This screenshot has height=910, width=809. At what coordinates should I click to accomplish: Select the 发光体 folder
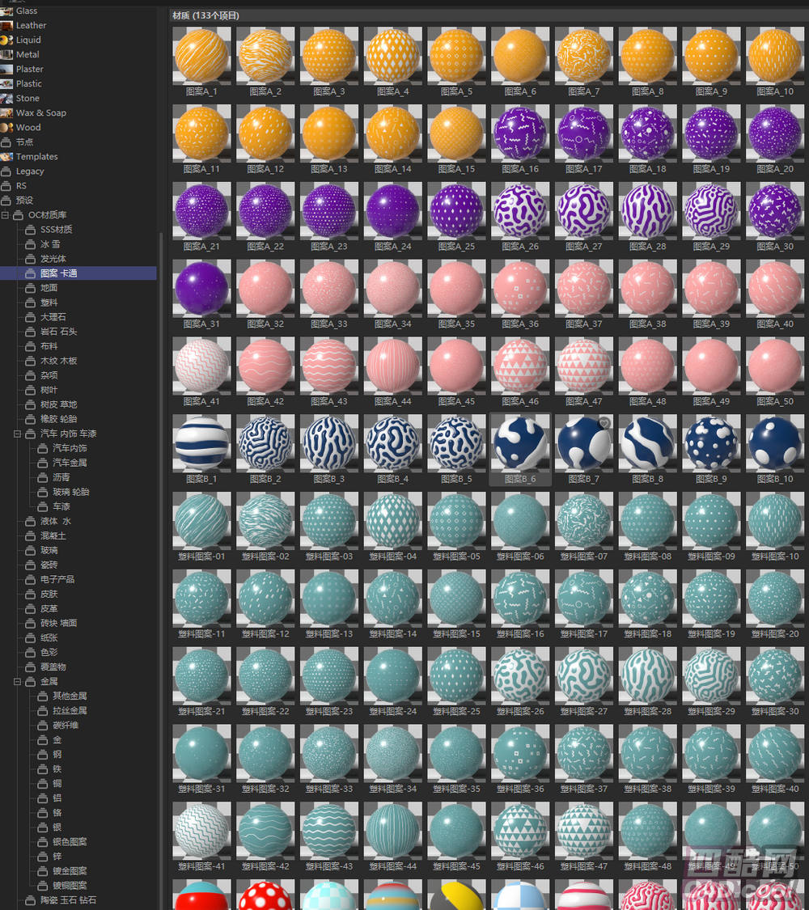[53, 259]
